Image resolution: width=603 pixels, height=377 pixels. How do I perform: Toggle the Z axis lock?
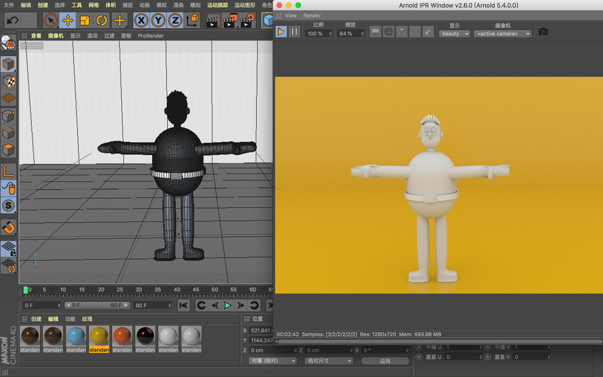pos(175,20)
